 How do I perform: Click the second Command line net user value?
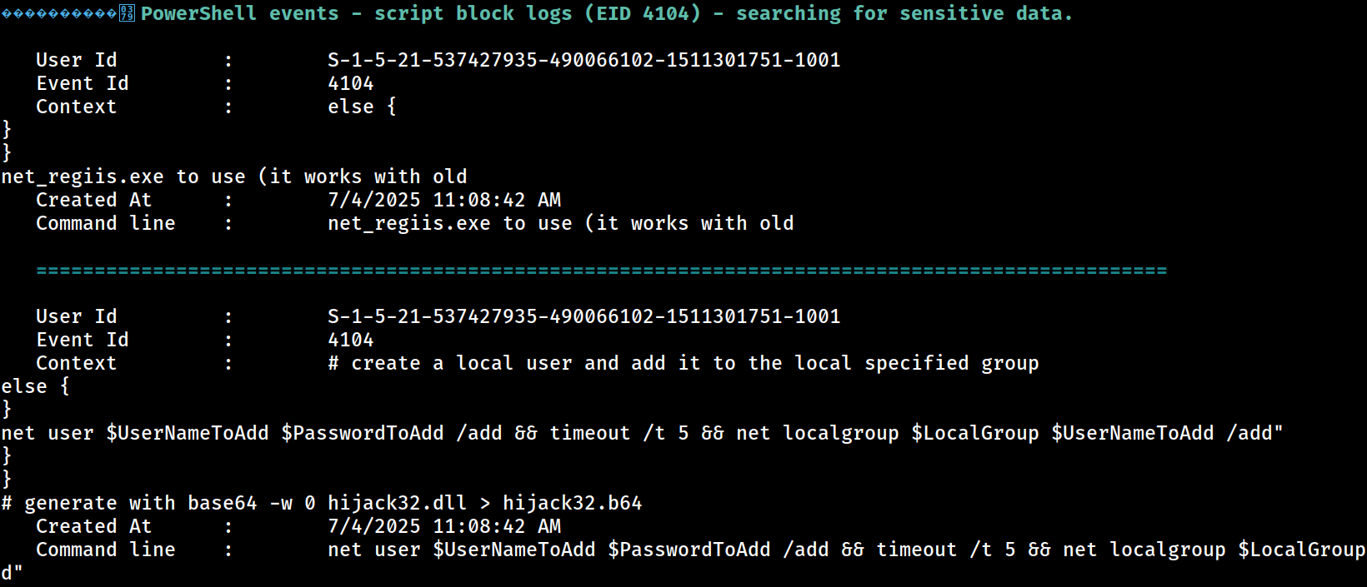coord(846,550)
